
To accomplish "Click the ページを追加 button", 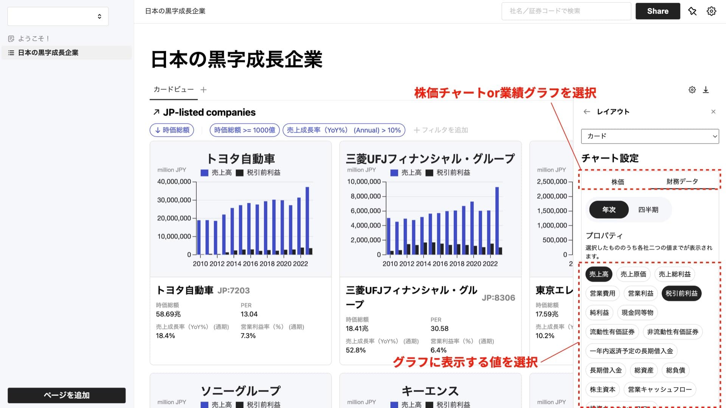I will pos(67,395).
